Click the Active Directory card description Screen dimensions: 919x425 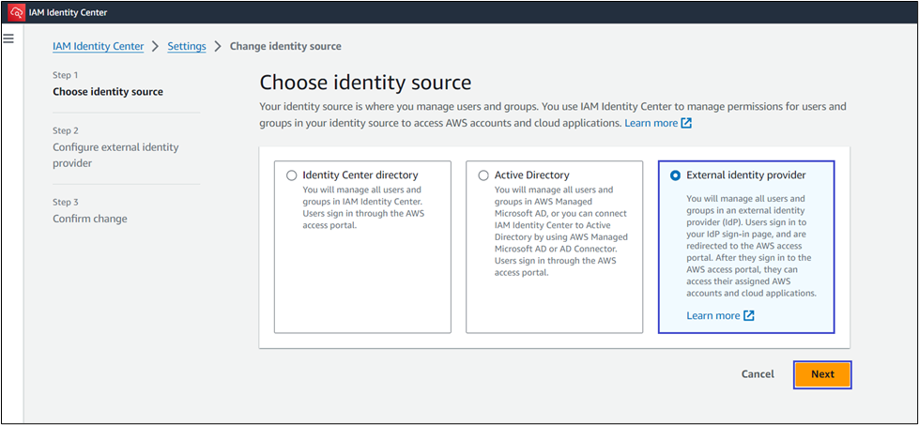(552, 232)
